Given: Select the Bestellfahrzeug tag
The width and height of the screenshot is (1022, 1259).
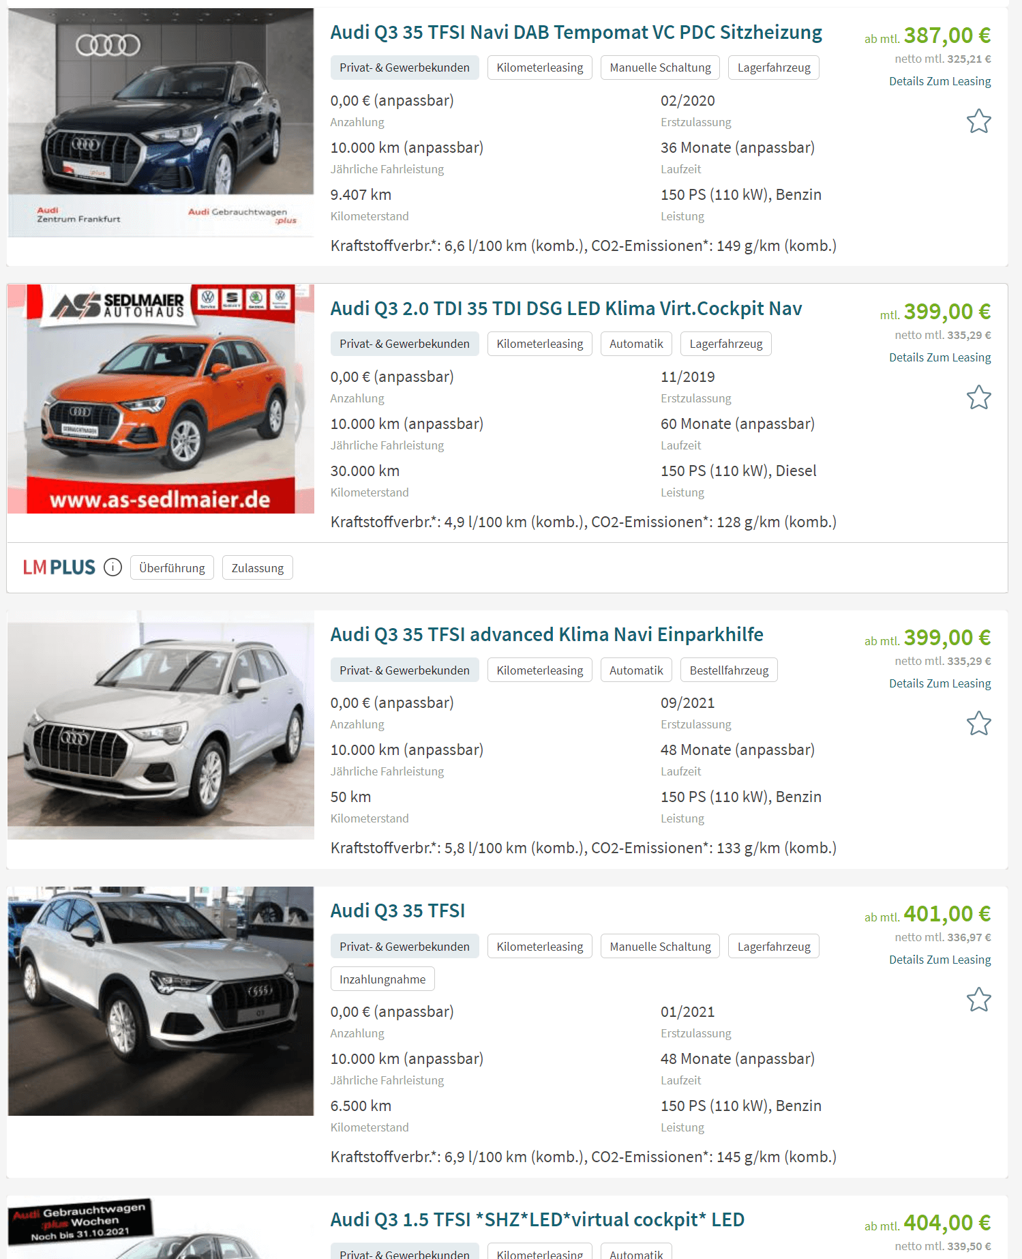Looking at the screenshot, I should (729, 670).
